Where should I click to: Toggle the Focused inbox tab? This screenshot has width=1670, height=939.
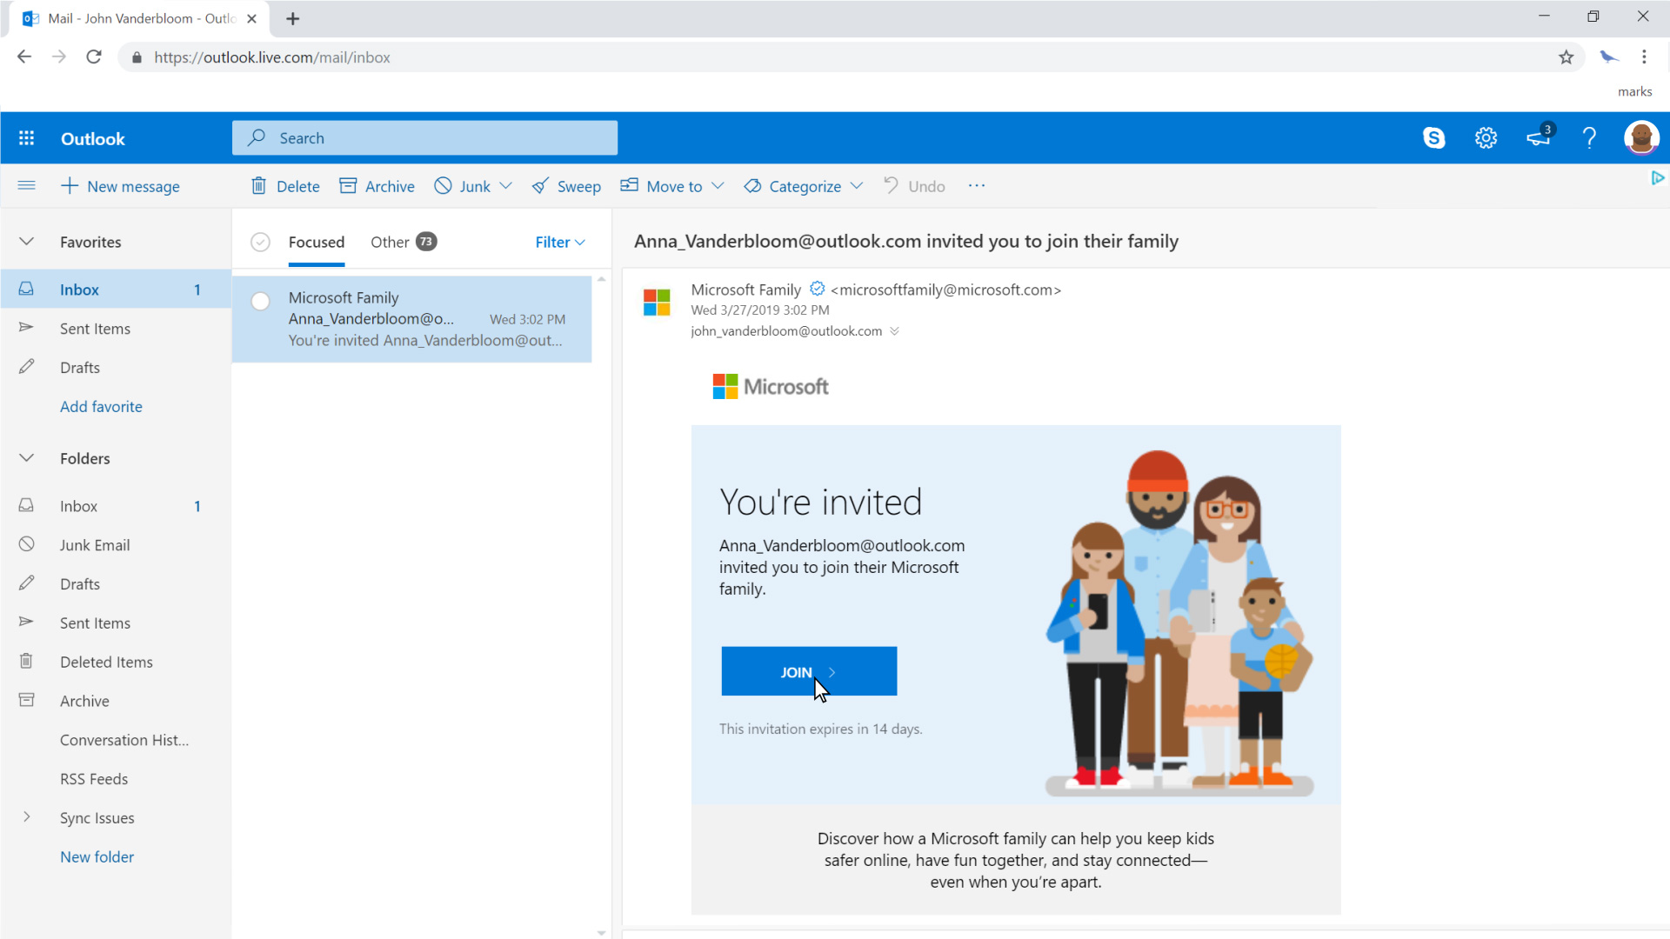[316, 242]
